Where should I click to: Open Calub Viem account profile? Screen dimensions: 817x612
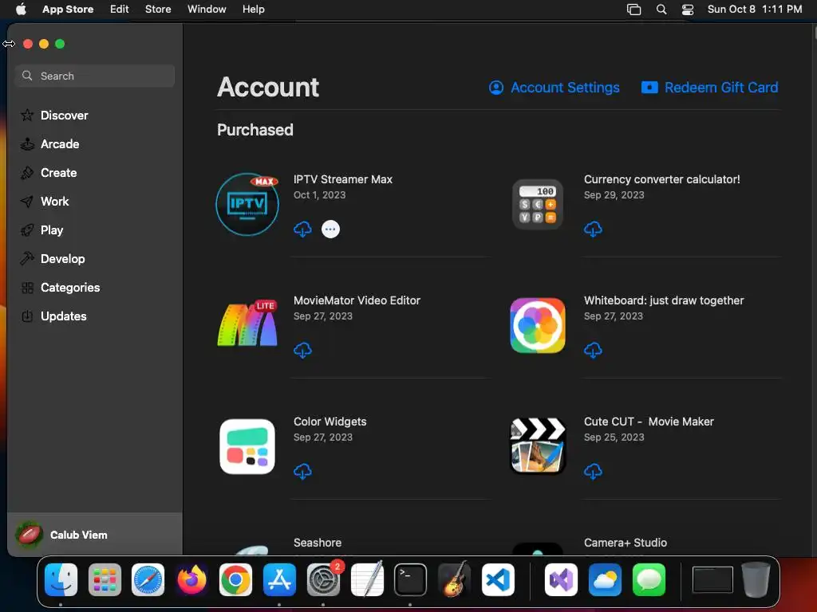95,535
